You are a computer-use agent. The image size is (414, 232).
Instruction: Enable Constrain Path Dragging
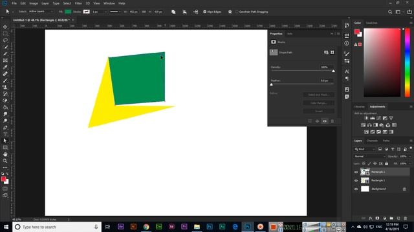click(x=237, y=12)
